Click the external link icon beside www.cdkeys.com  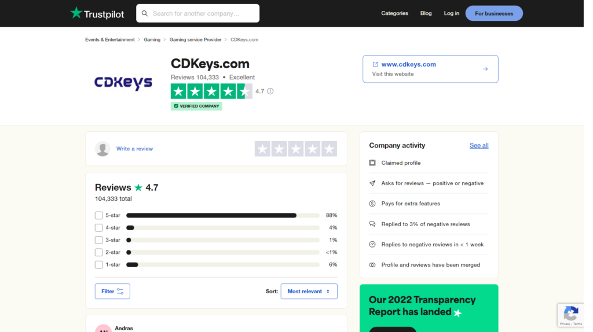375,65
